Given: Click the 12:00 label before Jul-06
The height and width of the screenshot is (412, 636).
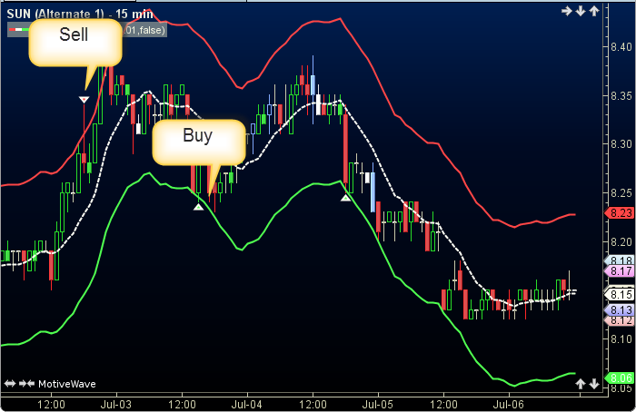Looking at the screenshot, I should pos(443,405).
